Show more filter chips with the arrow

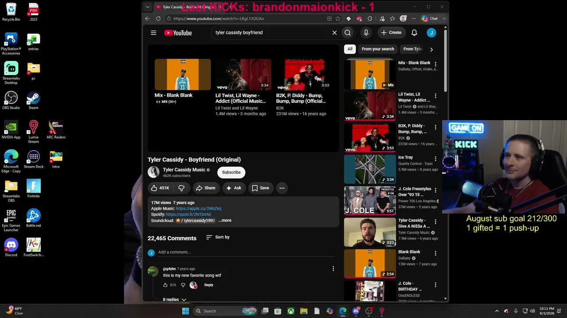pos(431,49)
